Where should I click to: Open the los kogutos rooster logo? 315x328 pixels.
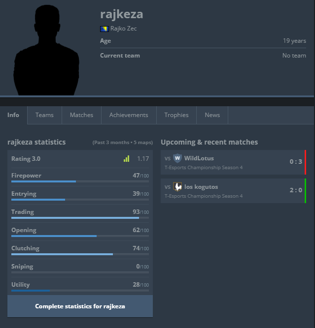tap(177, 187)
